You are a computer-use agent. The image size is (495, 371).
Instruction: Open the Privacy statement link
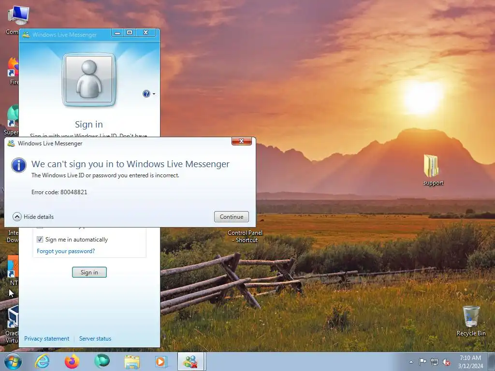pyautogui.click(x=47, y=339)
